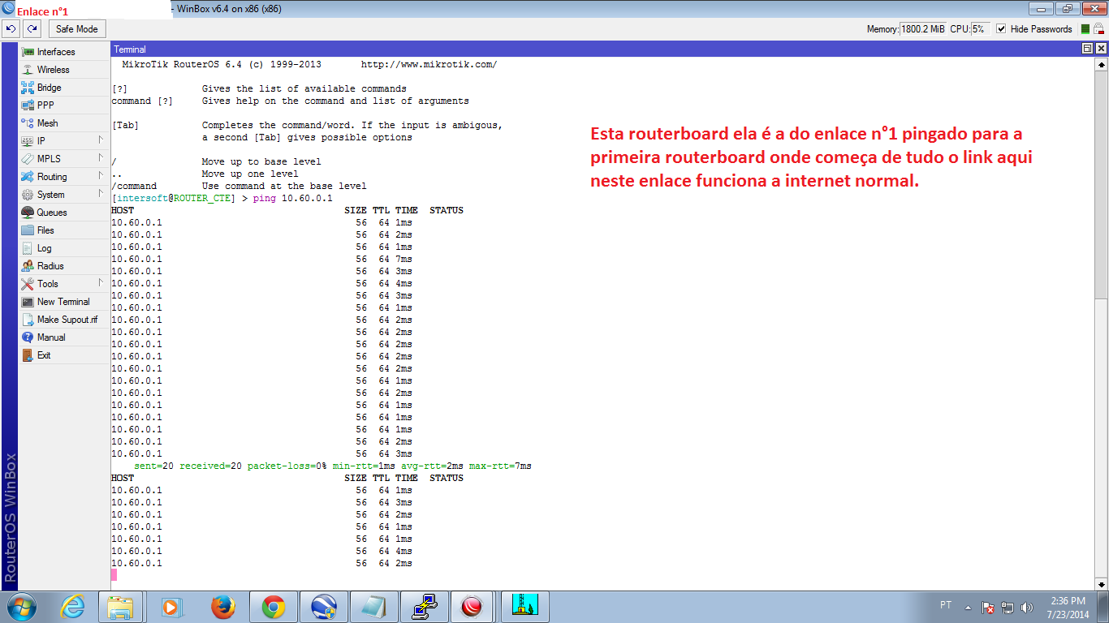Click the Redo arrow toolbar icon

pyautogui.click(x=32, y=28)
